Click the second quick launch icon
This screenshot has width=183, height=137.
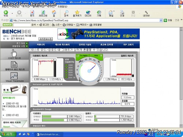coord(24,134)
